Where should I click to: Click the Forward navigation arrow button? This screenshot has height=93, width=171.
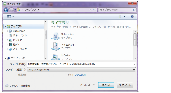click(x=11, y=10)
